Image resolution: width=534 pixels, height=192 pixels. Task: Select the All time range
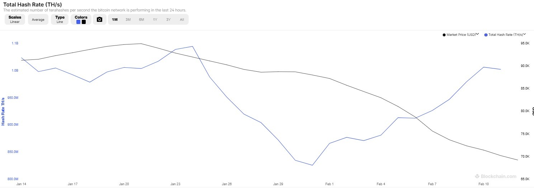[182, 20]
